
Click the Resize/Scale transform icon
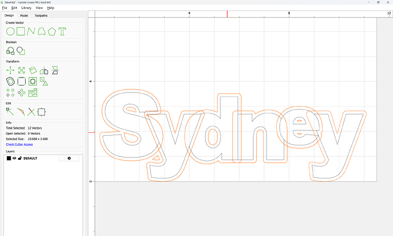point(21,70)
